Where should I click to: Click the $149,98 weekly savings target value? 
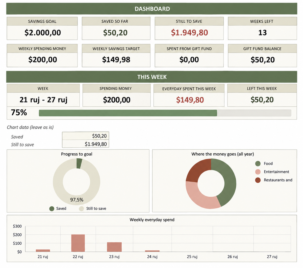coord(116,60)
